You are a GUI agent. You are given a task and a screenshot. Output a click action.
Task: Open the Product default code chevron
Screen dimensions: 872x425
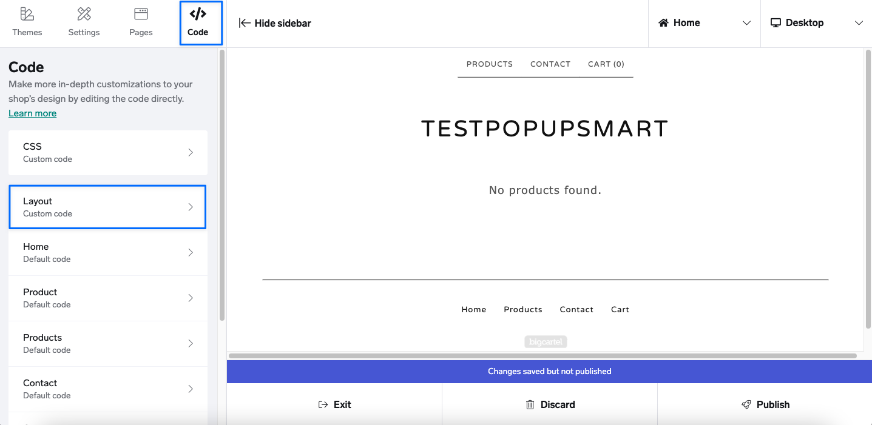(191, 298)
